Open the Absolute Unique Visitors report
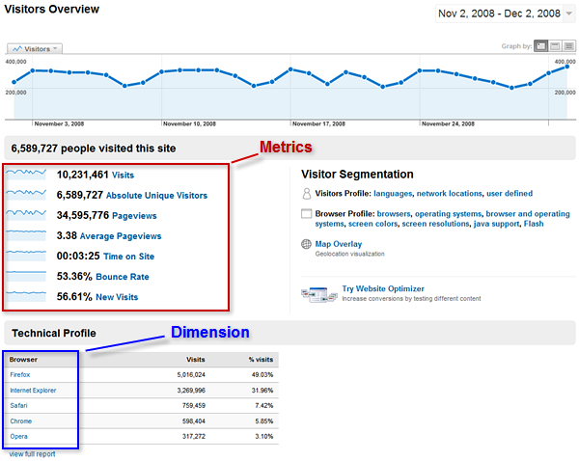Screen dimensions: 579x461 coord(156,196)
